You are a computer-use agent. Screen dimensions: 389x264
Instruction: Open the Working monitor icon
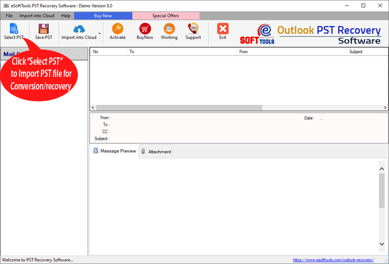click(169, 28)
